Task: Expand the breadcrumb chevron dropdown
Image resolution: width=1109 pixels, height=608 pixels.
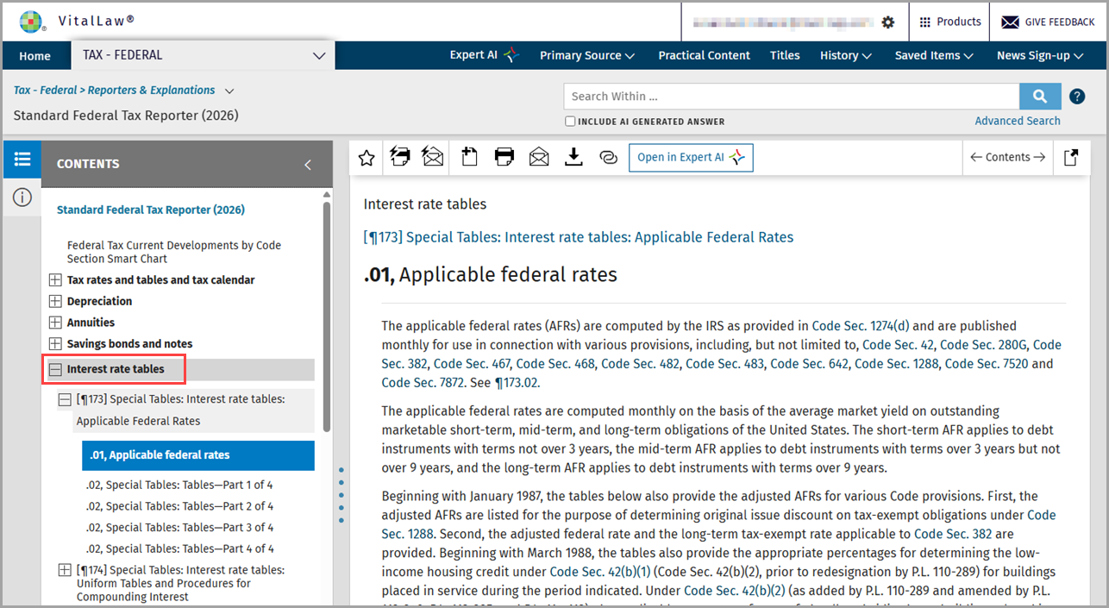Action: point(229,91)
